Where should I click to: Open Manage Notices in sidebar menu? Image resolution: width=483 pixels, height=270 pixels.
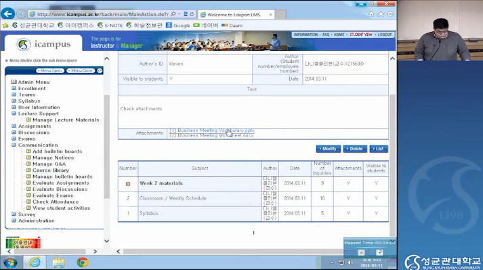point(53,158)
